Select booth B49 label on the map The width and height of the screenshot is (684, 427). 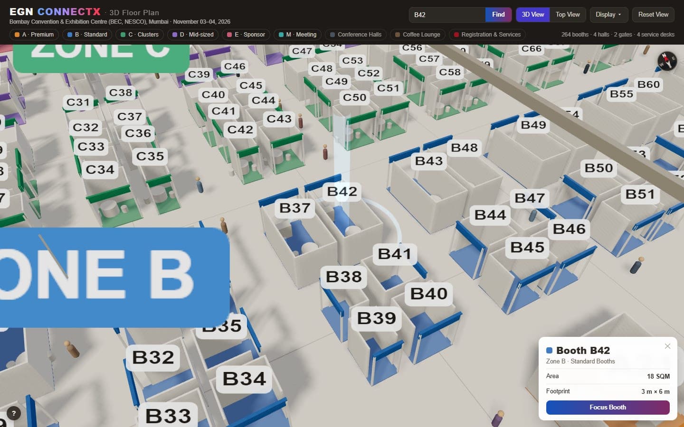click(533, 125)
